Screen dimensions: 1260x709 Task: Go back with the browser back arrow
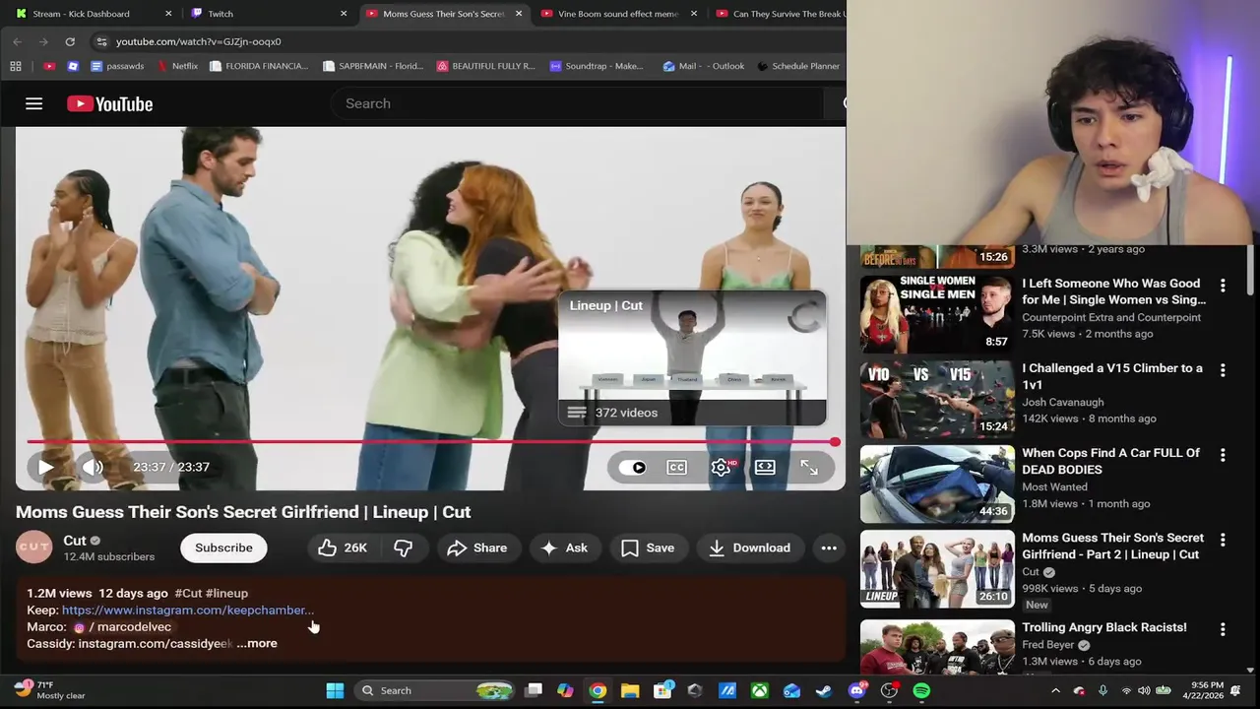pos(17,41)
